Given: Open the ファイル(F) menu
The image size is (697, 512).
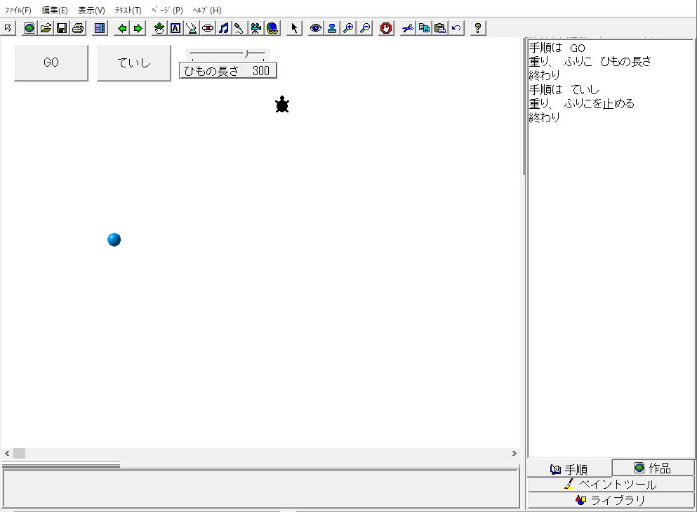Looking at the screenshot, I should 18,11.
